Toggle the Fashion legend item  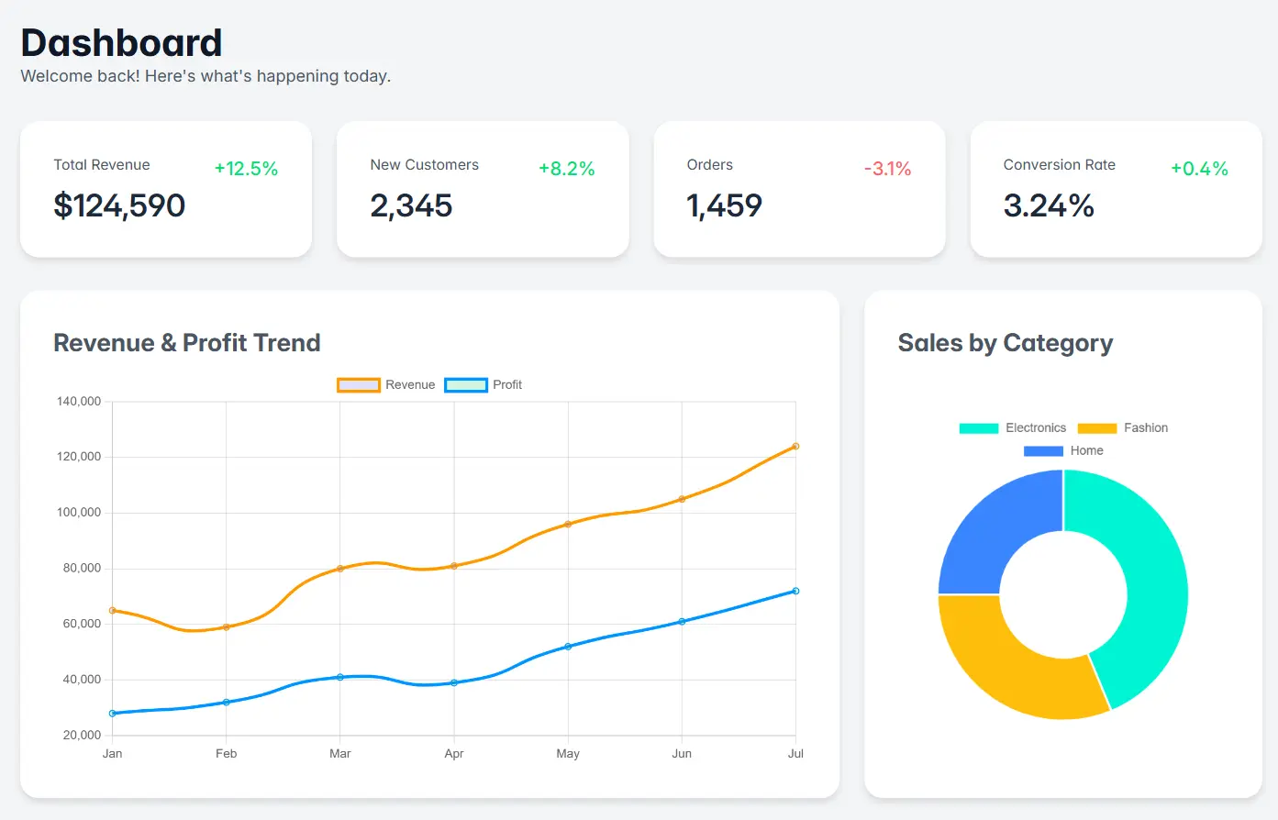(1123, 428)
